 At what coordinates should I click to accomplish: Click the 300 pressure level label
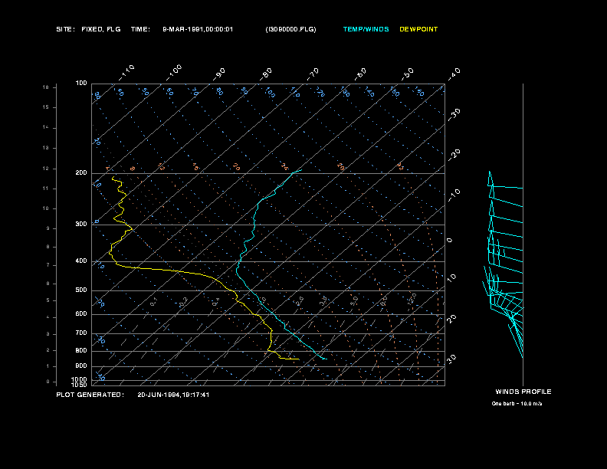pos(81,224)
